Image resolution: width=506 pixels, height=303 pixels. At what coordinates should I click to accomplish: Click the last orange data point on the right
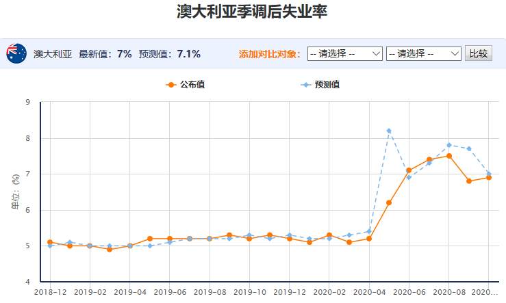(x=489, y=178)
